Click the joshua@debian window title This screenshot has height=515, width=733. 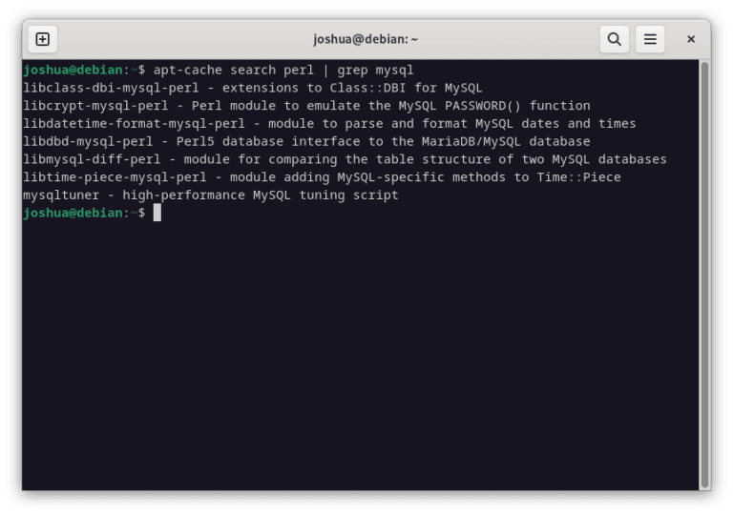[x=366, y=39]
